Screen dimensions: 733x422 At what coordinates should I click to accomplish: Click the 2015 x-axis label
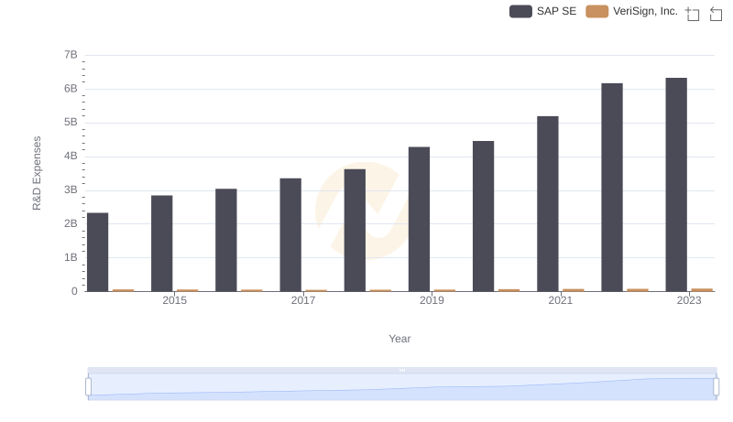174,300
